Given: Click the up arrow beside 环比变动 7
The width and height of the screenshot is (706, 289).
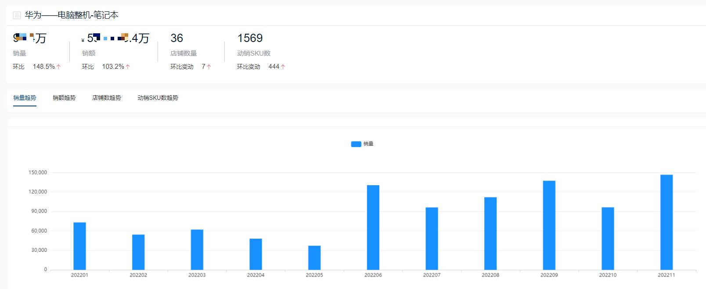Looking at the screenshot, I should click(209, 67).
